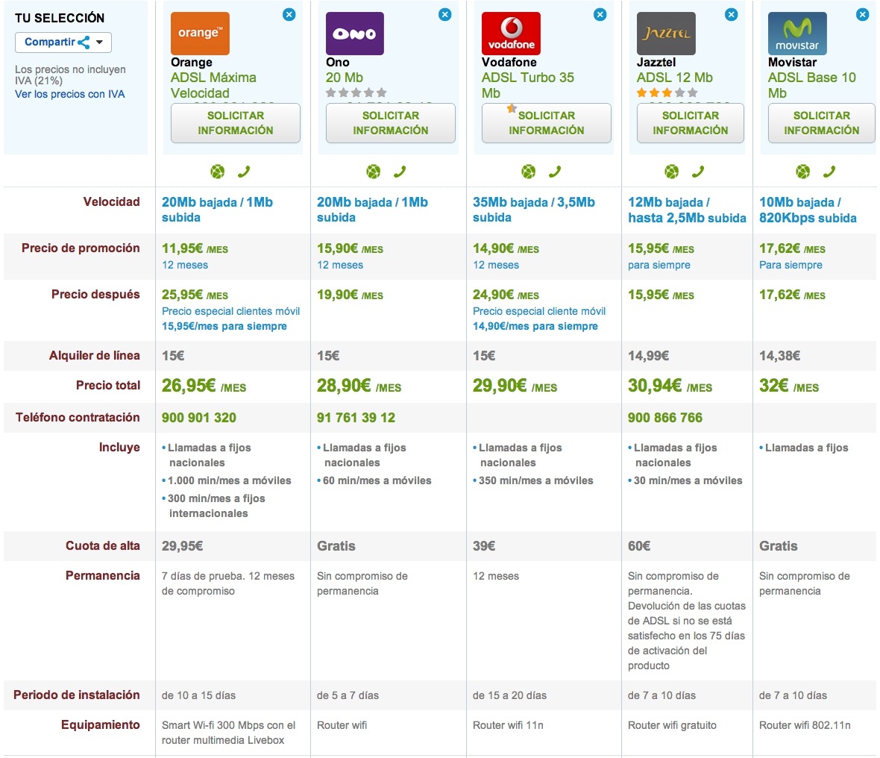Viewport: 880px width, 758px height.
Task: Click Ono installation period 'de 5 a 7 días'
Action: tap(348, 695)
